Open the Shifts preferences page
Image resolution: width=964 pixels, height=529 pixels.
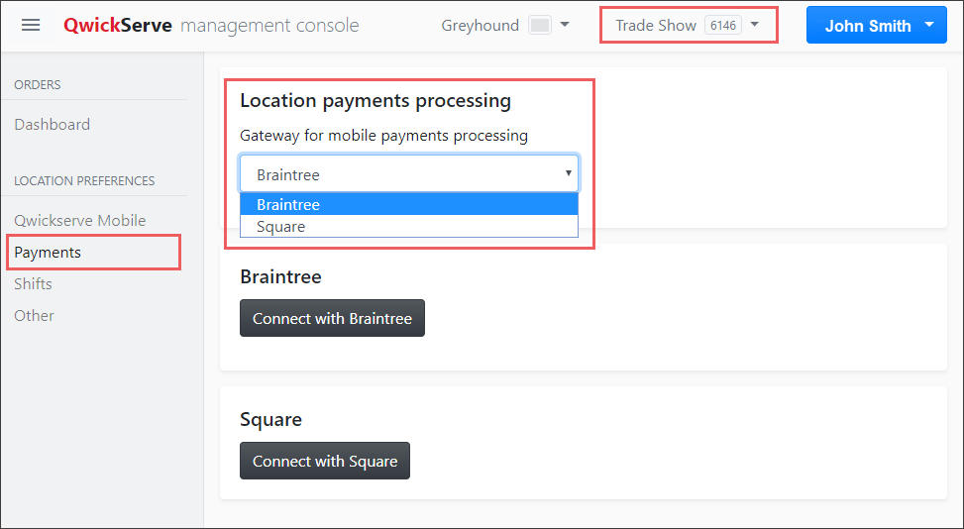tap(34, 284)
